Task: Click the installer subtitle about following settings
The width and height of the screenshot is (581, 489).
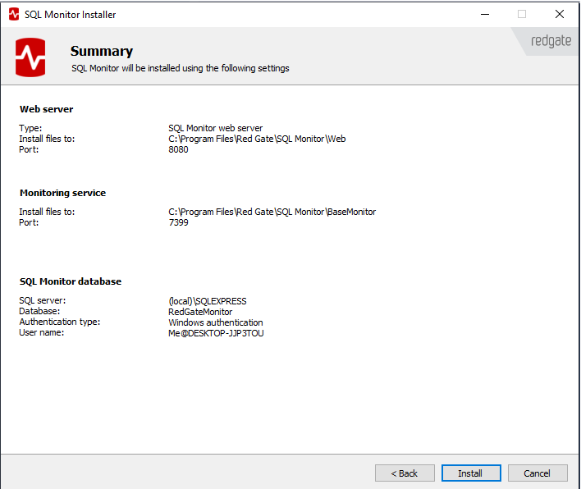Action: (x=180, y=68)
